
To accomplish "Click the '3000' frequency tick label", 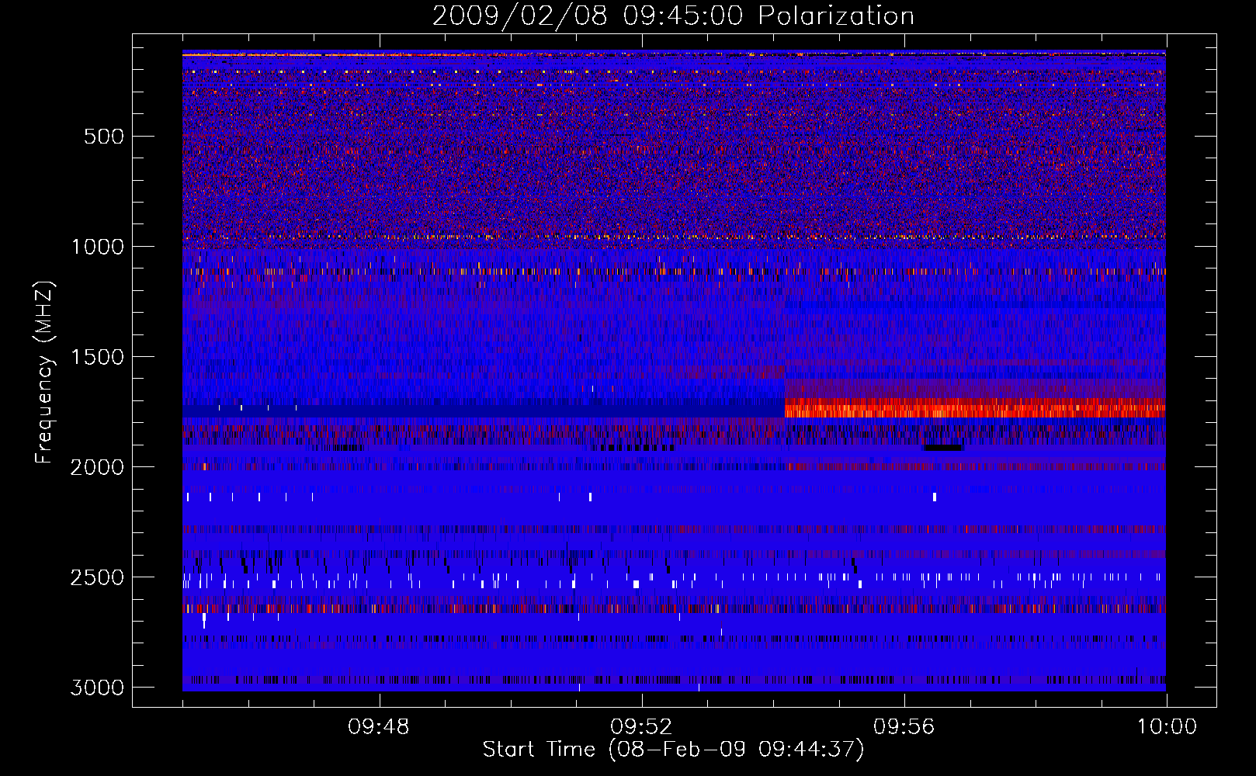I will [x=98, y=688].
